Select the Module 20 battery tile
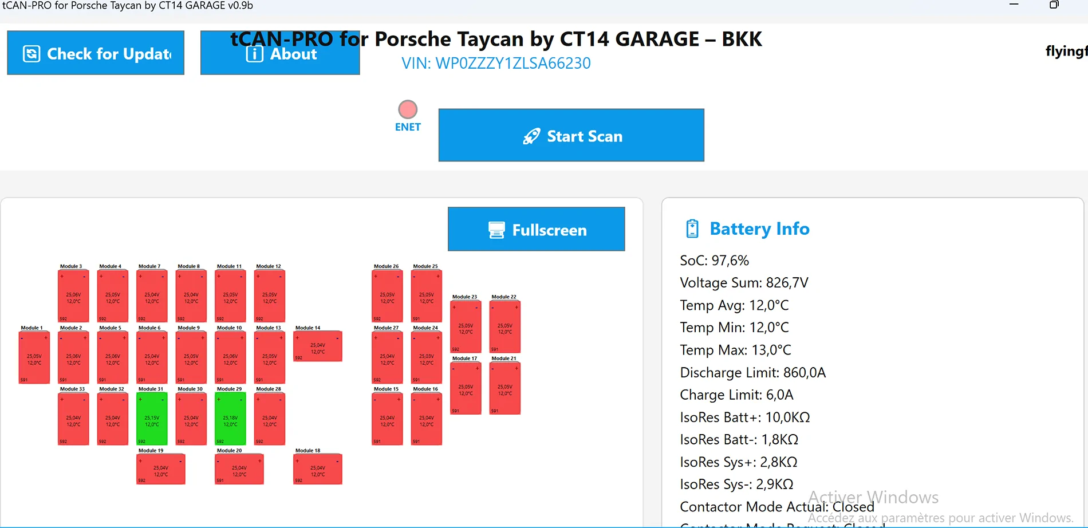Screen dimensions: 1088x528 tap(239, 469)
